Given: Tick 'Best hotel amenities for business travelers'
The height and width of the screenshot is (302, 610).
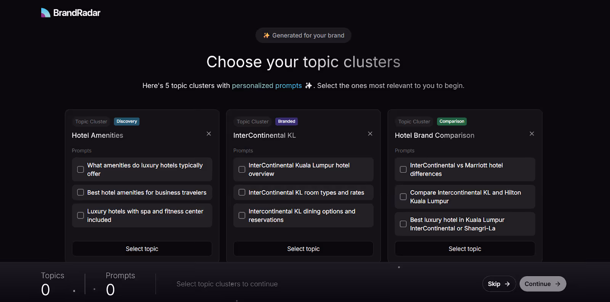Looking at the screenshot, I should point(80,192).
